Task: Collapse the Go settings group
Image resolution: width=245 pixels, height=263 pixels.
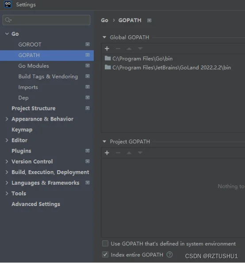Action: click(7, 34)
